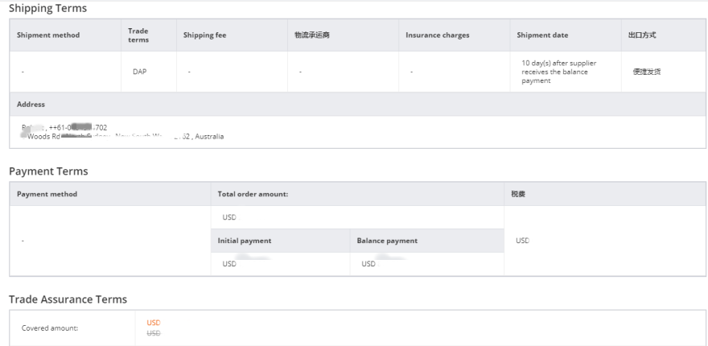Click the dash under Shipment method
Image resolution: width=708 pixels, height=346 pixels.
(x=23, y=72)
